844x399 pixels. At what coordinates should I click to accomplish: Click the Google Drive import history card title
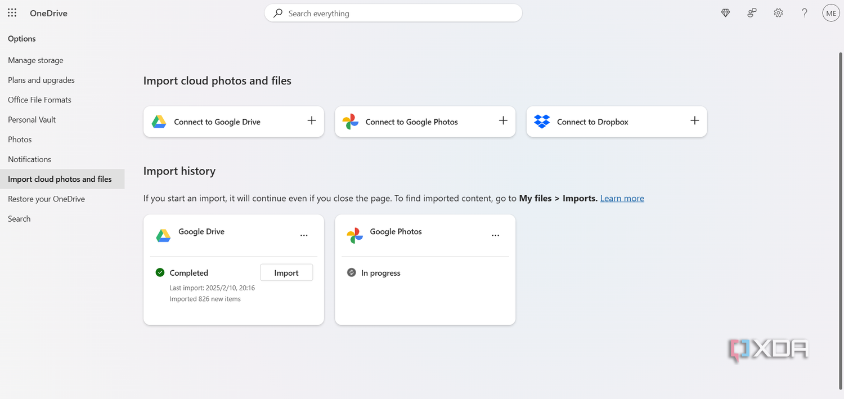point(201,231)
